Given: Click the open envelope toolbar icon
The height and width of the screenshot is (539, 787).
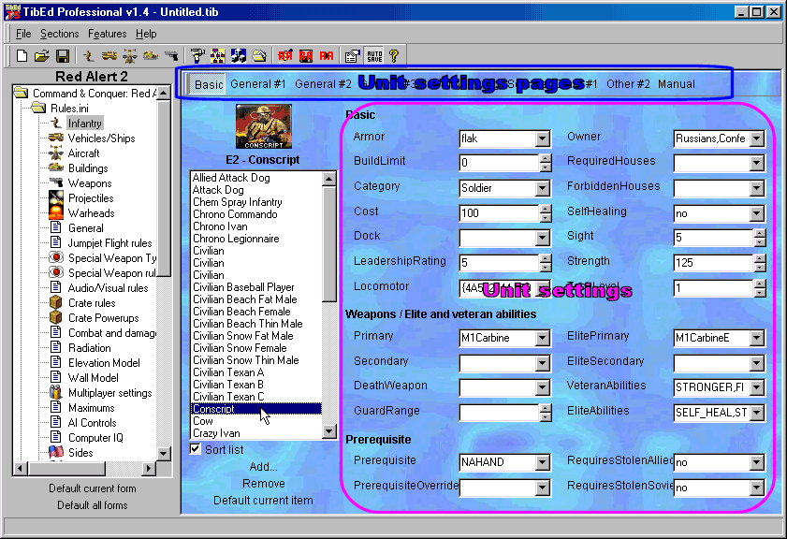Looking at the screenshot, I should pos(259,56).
